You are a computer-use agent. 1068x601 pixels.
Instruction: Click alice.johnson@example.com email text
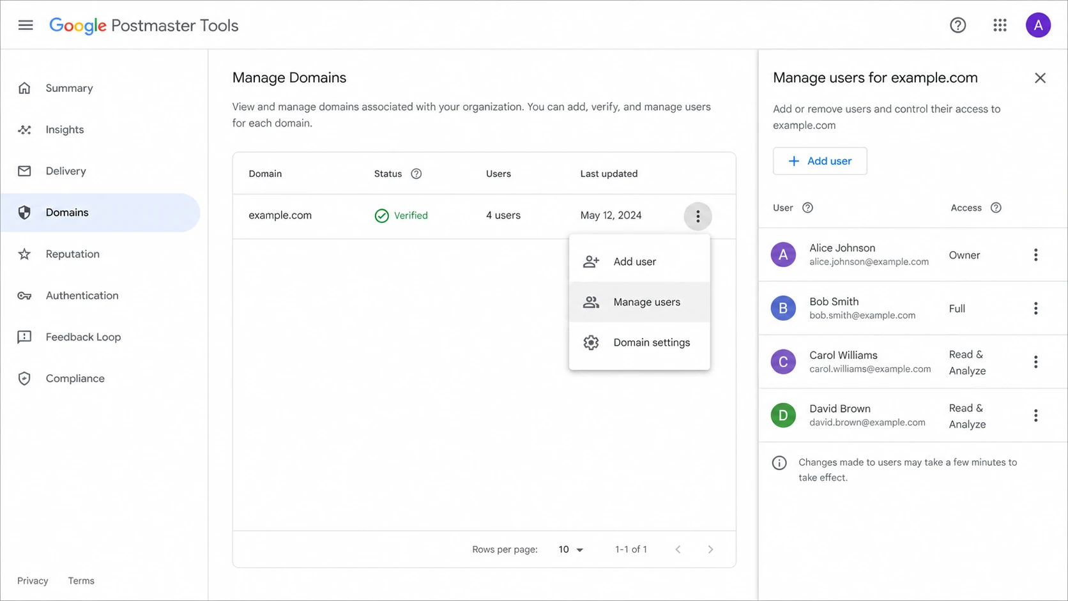tap(869, 262)
